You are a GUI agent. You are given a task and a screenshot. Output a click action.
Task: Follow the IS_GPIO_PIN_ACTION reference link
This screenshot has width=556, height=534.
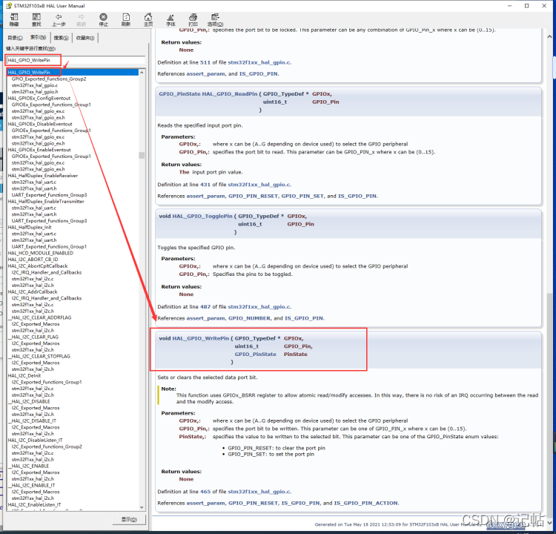tap(366, 503)
